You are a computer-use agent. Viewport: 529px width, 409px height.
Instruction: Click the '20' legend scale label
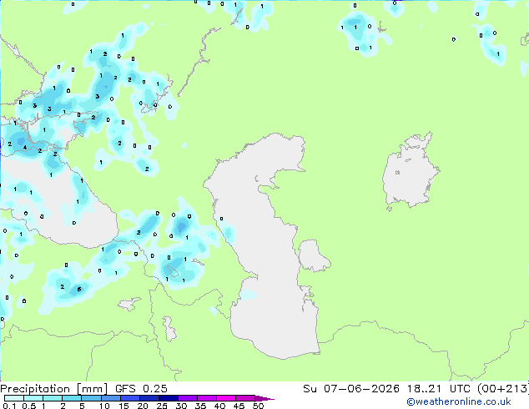143,406
